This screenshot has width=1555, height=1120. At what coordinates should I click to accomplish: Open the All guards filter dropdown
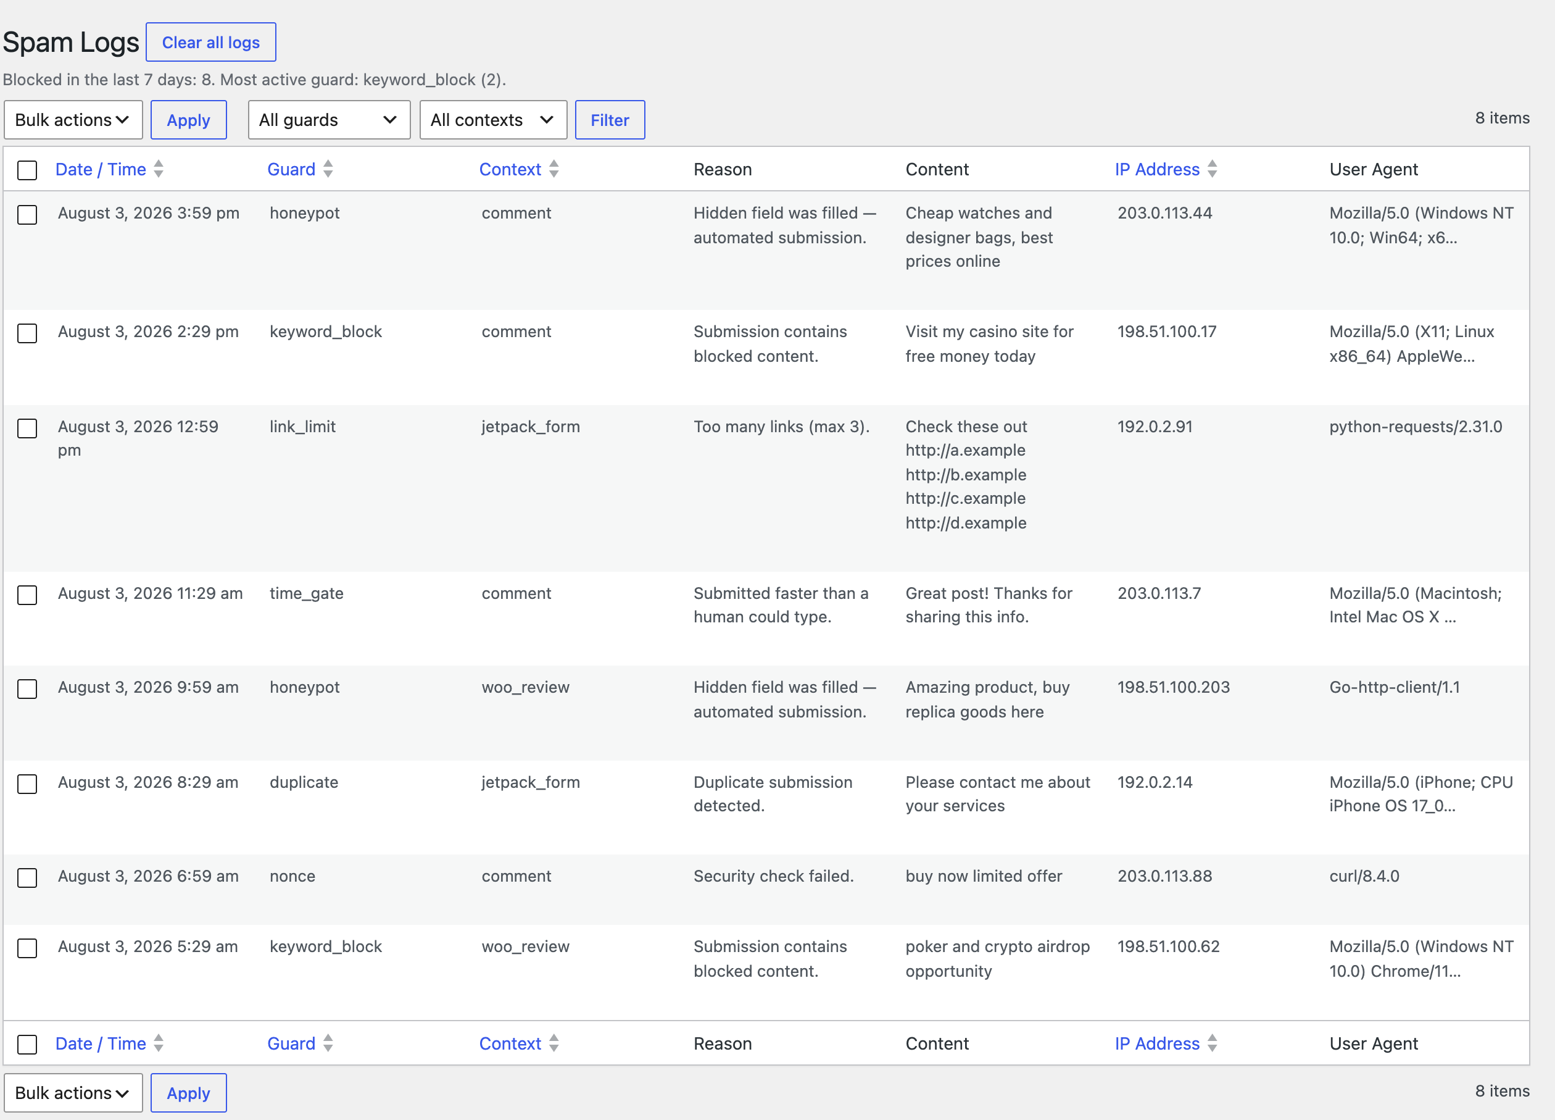[x=329, y=120]
